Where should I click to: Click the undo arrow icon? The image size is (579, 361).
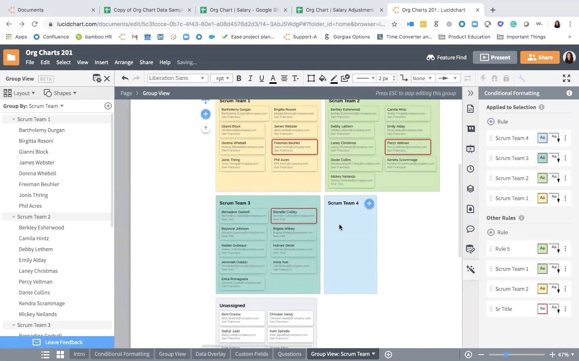click(x=125, y=78)
